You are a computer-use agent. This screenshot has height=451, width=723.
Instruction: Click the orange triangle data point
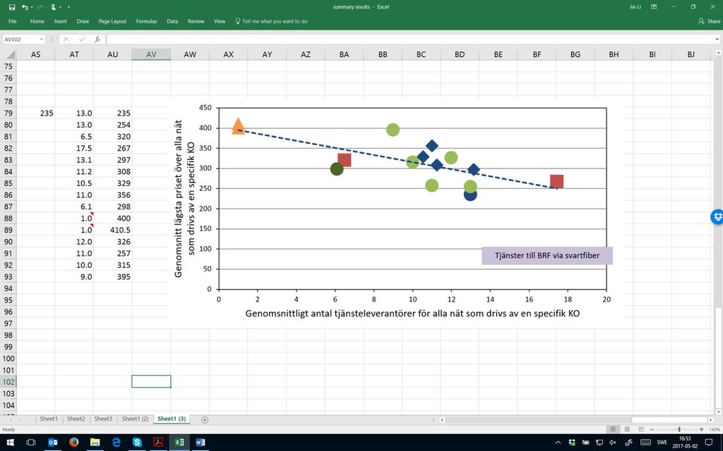[x=238, y=126]
